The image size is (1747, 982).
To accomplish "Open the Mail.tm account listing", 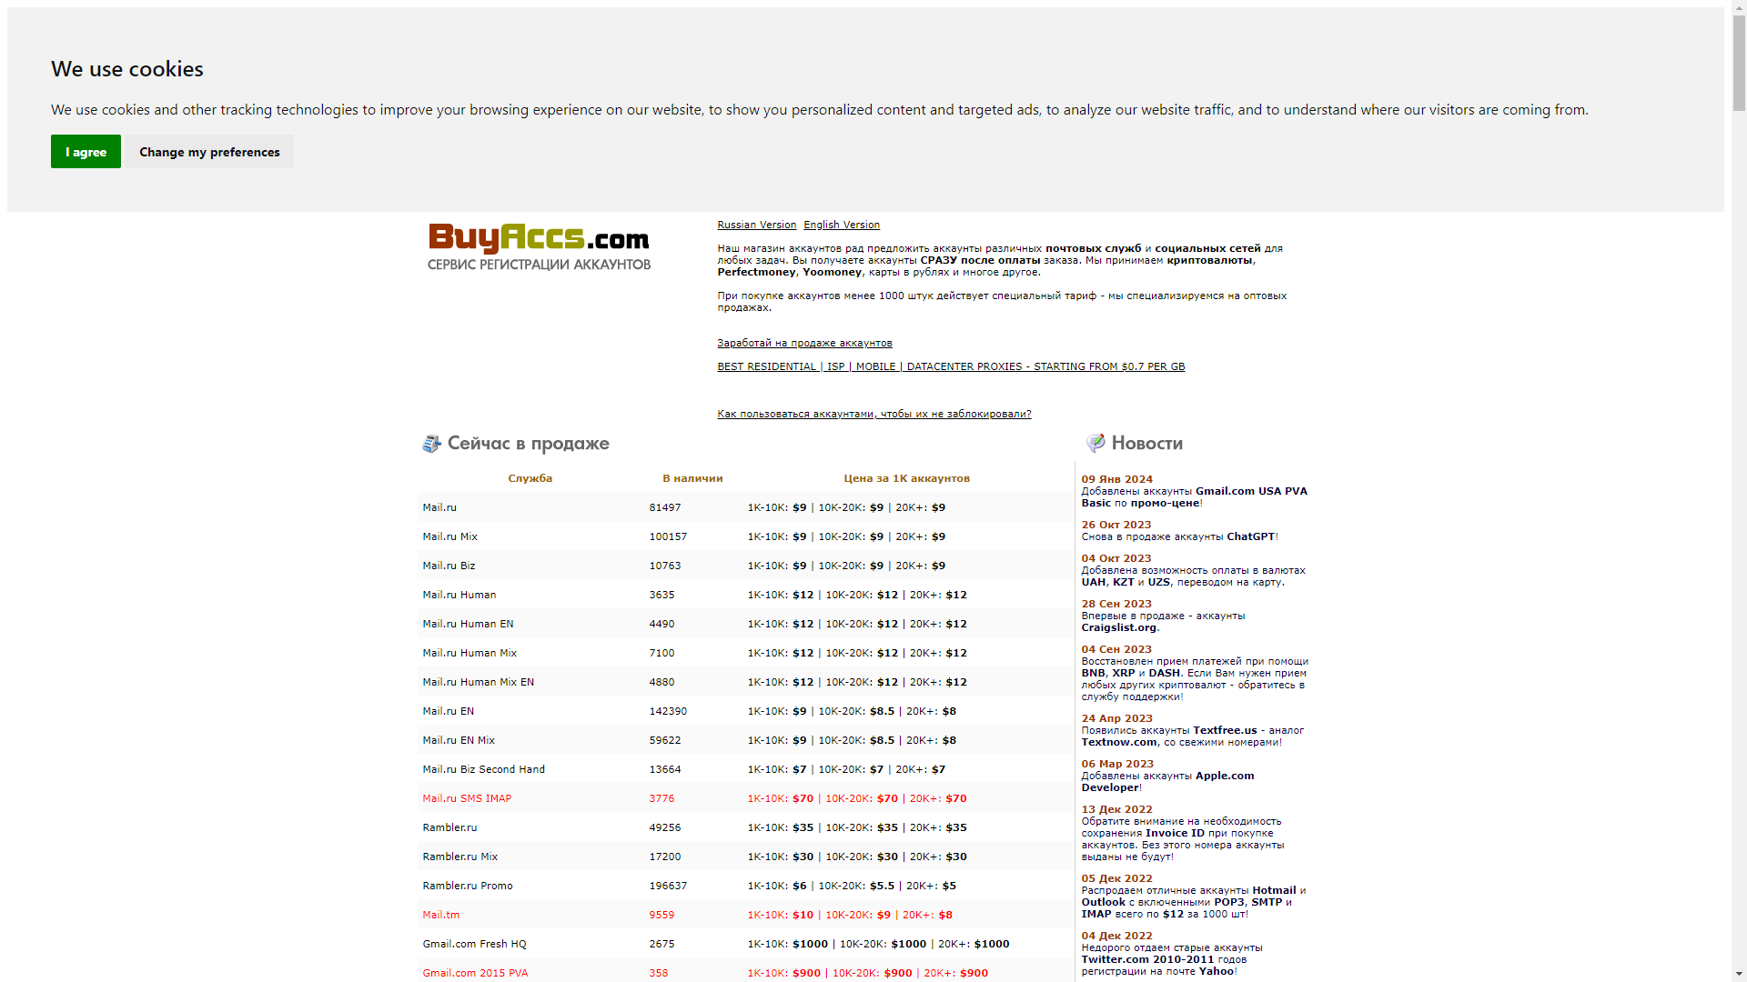I will click(440, 915).
